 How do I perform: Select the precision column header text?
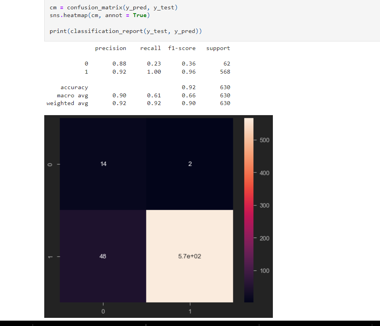pyautogui.click(x=111, y=48)
